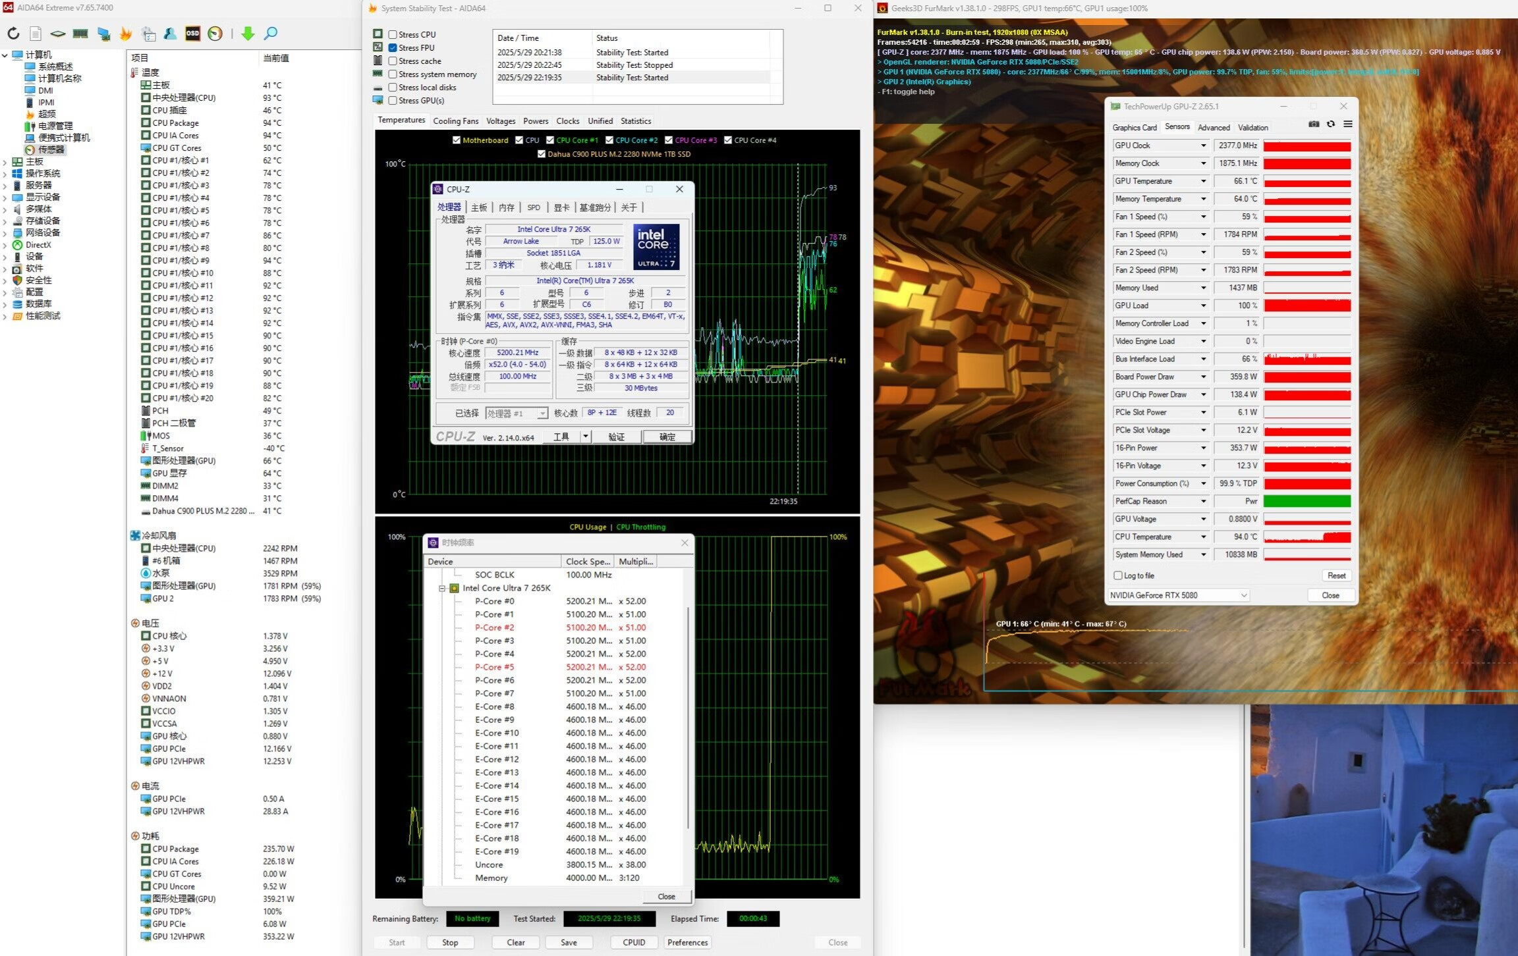This screenshot has height=956, width=1518.
Task: Toggle Motherboard graph checkbox
Action: pos(457,140)
